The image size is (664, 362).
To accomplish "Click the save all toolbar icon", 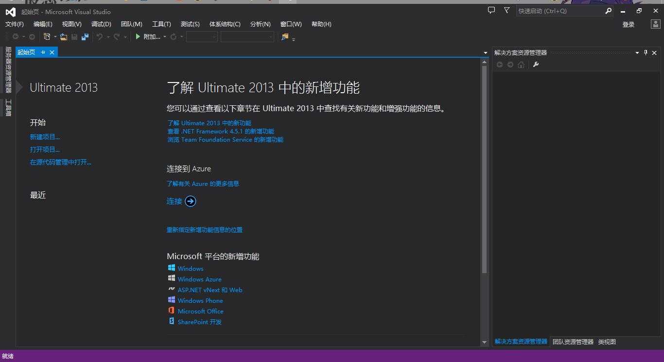I will [85, 36].
